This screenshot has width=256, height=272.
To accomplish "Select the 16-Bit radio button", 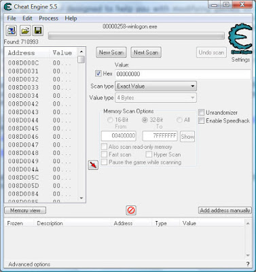I will click(x=110, y=120).
